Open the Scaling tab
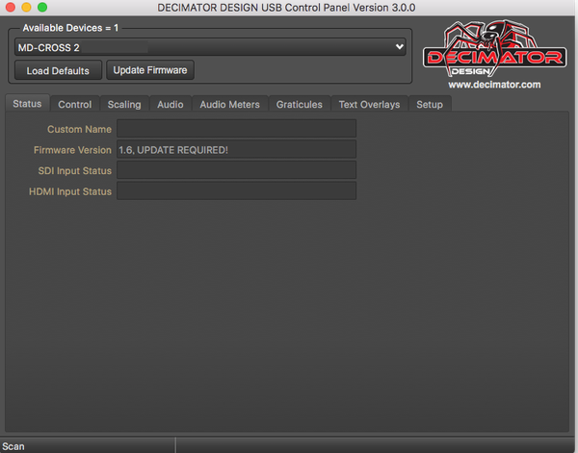The height and width of the screenshot is (453, 578). (124, 105)
